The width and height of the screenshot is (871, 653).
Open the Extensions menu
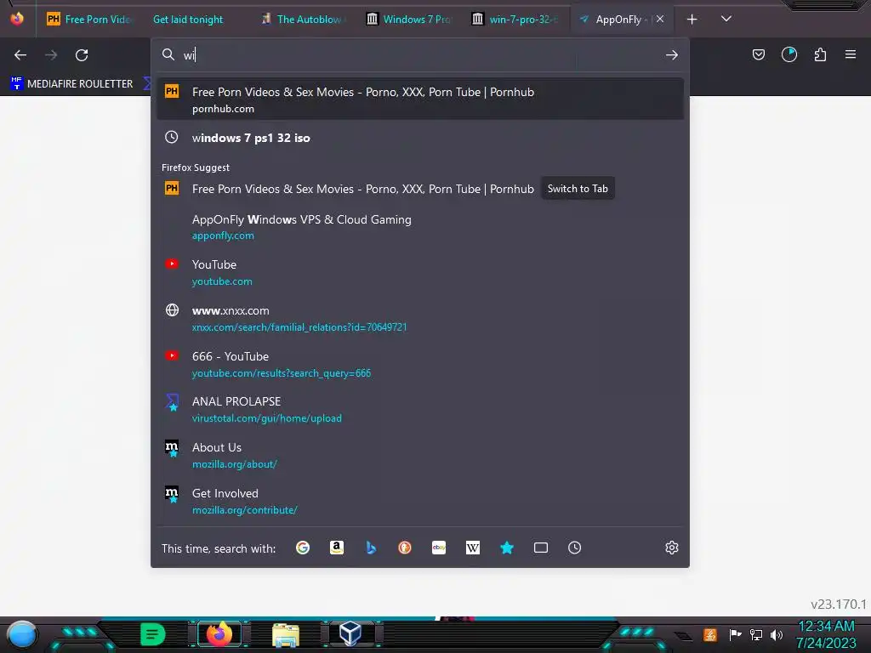tap(820, 54)
